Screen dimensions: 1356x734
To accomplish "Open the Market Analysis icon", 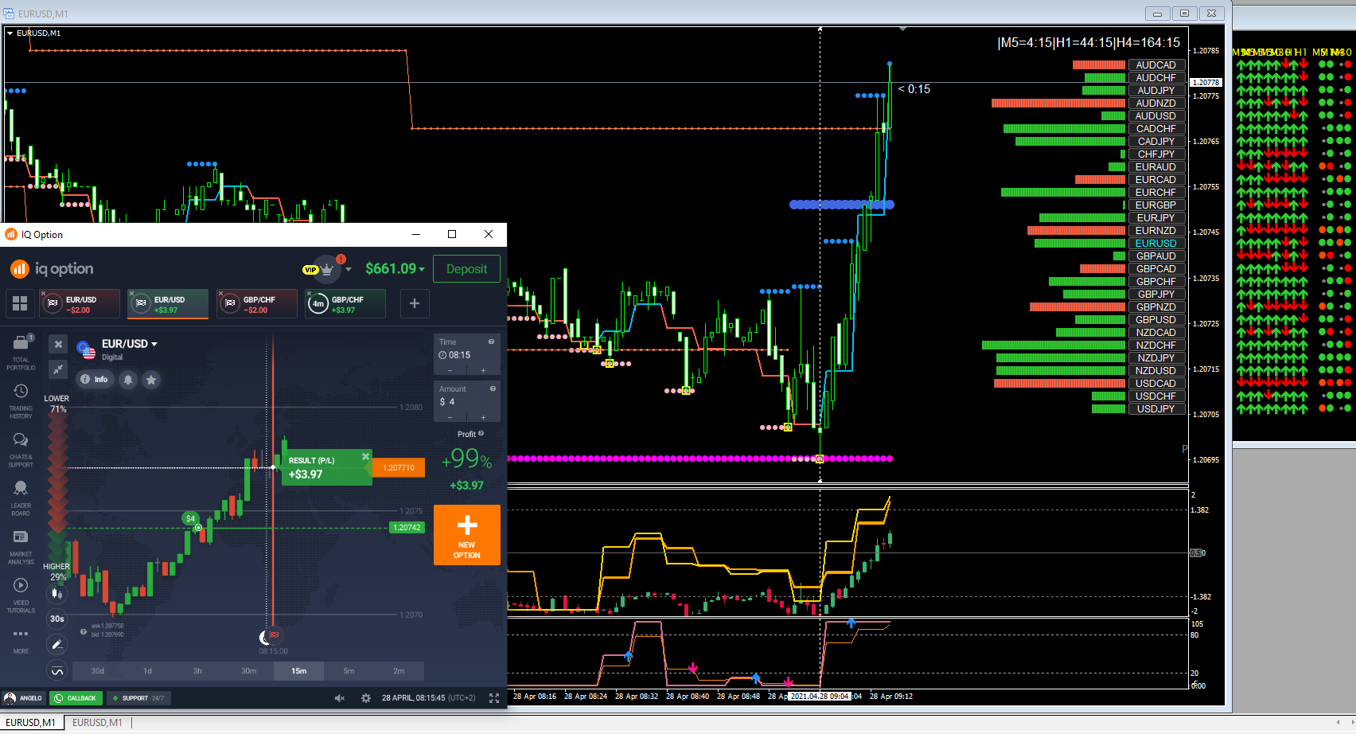I will point(21,537).
